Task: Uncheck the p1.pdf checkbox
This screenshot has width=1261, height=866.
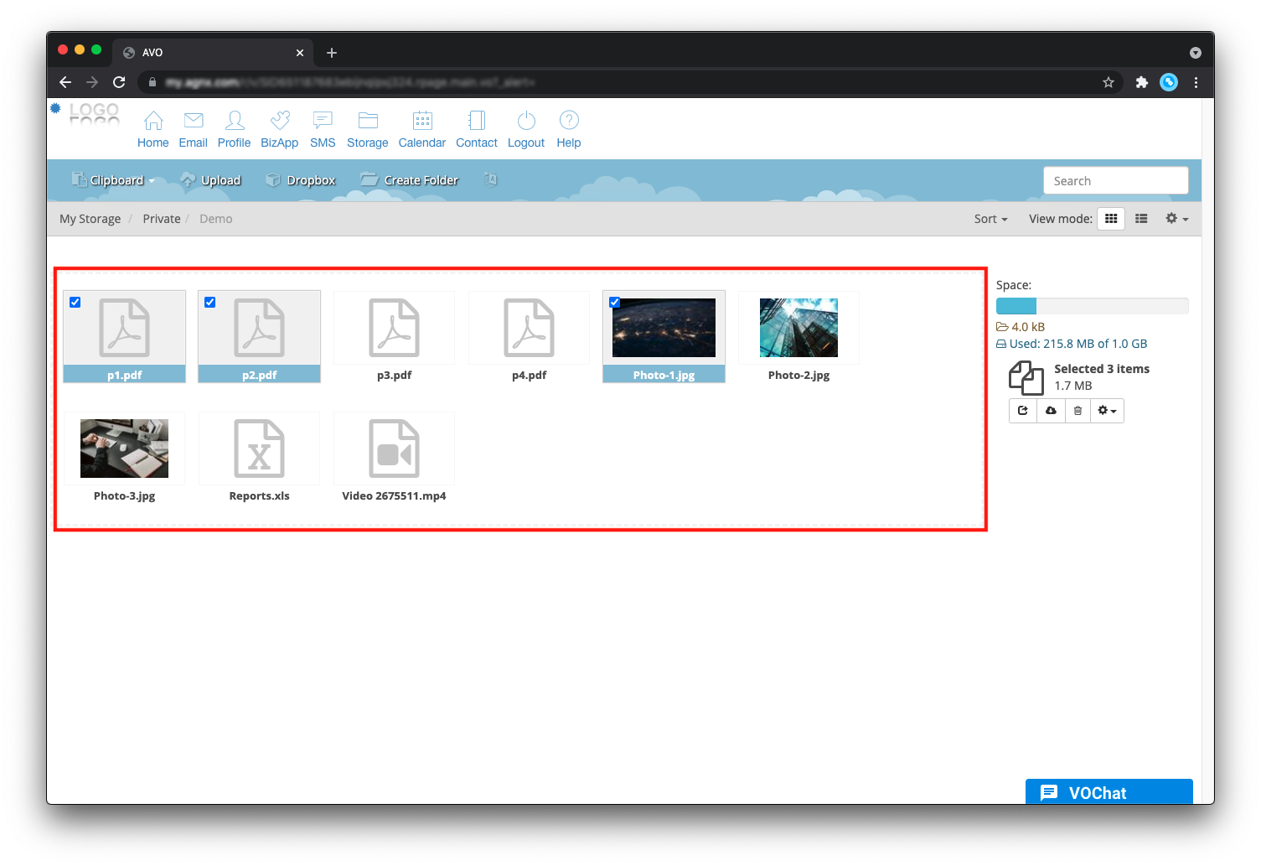Action: [x=75, y=303]
